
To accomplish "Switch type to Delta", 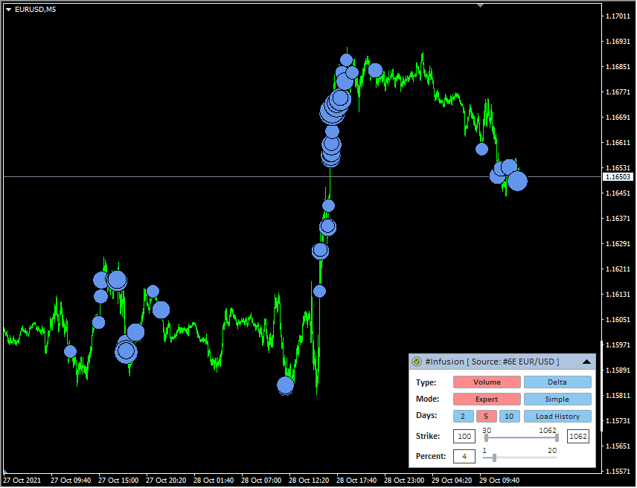I will [x=557, y=382].
